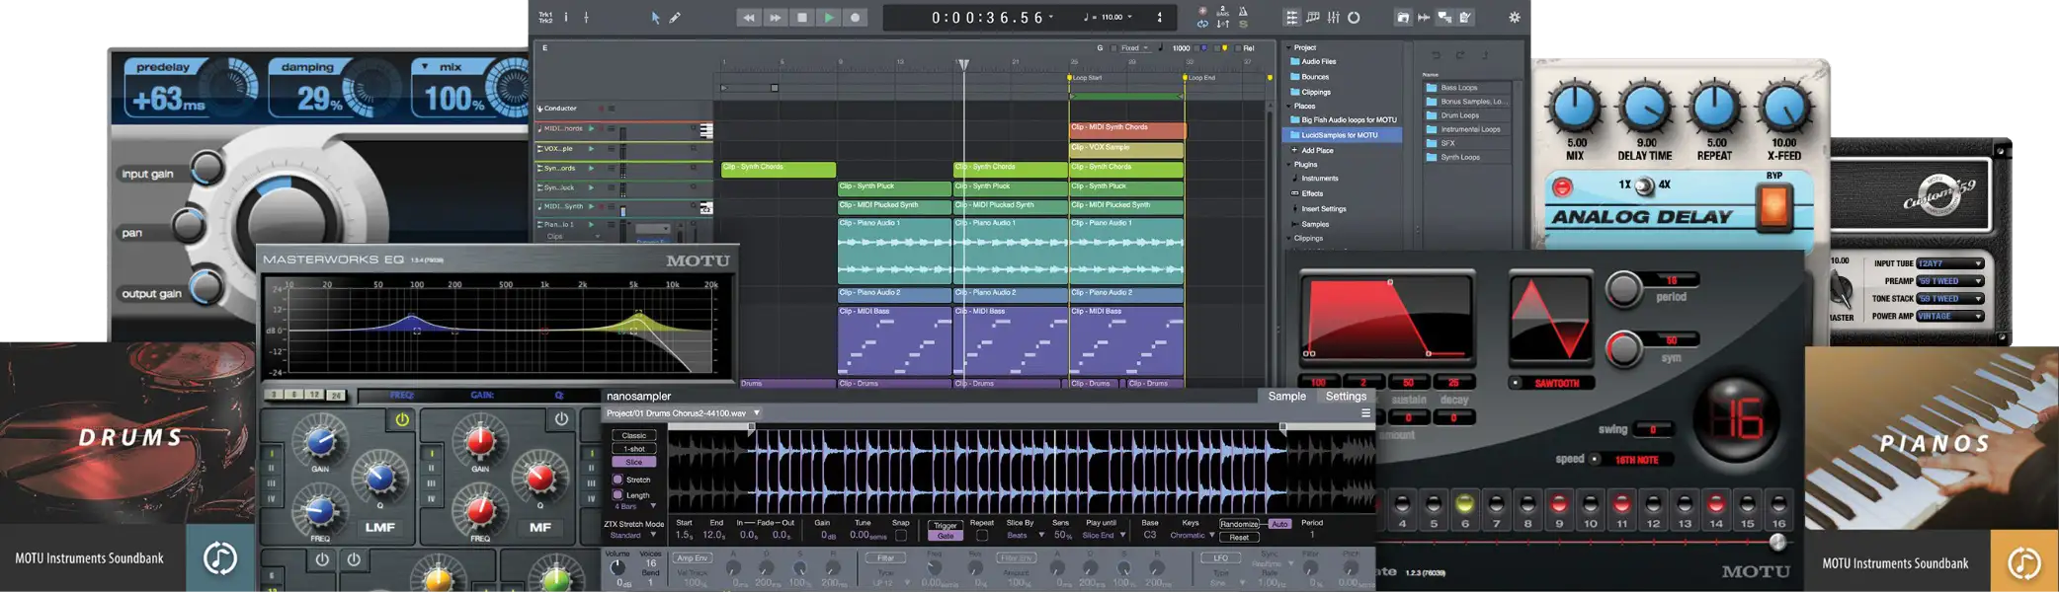Select the pencil tool in the DAW toolbar
Viewport: 2059px width, 592px height.
(675, 17)
